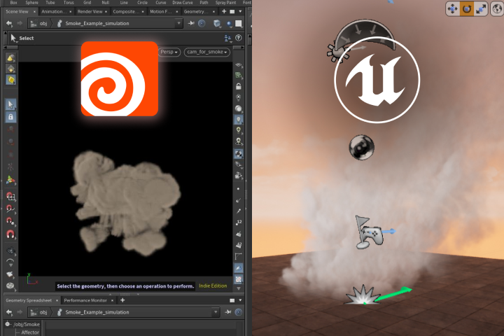
Task: Click the Draw Curve shelf tool
Action: point(182,3)
